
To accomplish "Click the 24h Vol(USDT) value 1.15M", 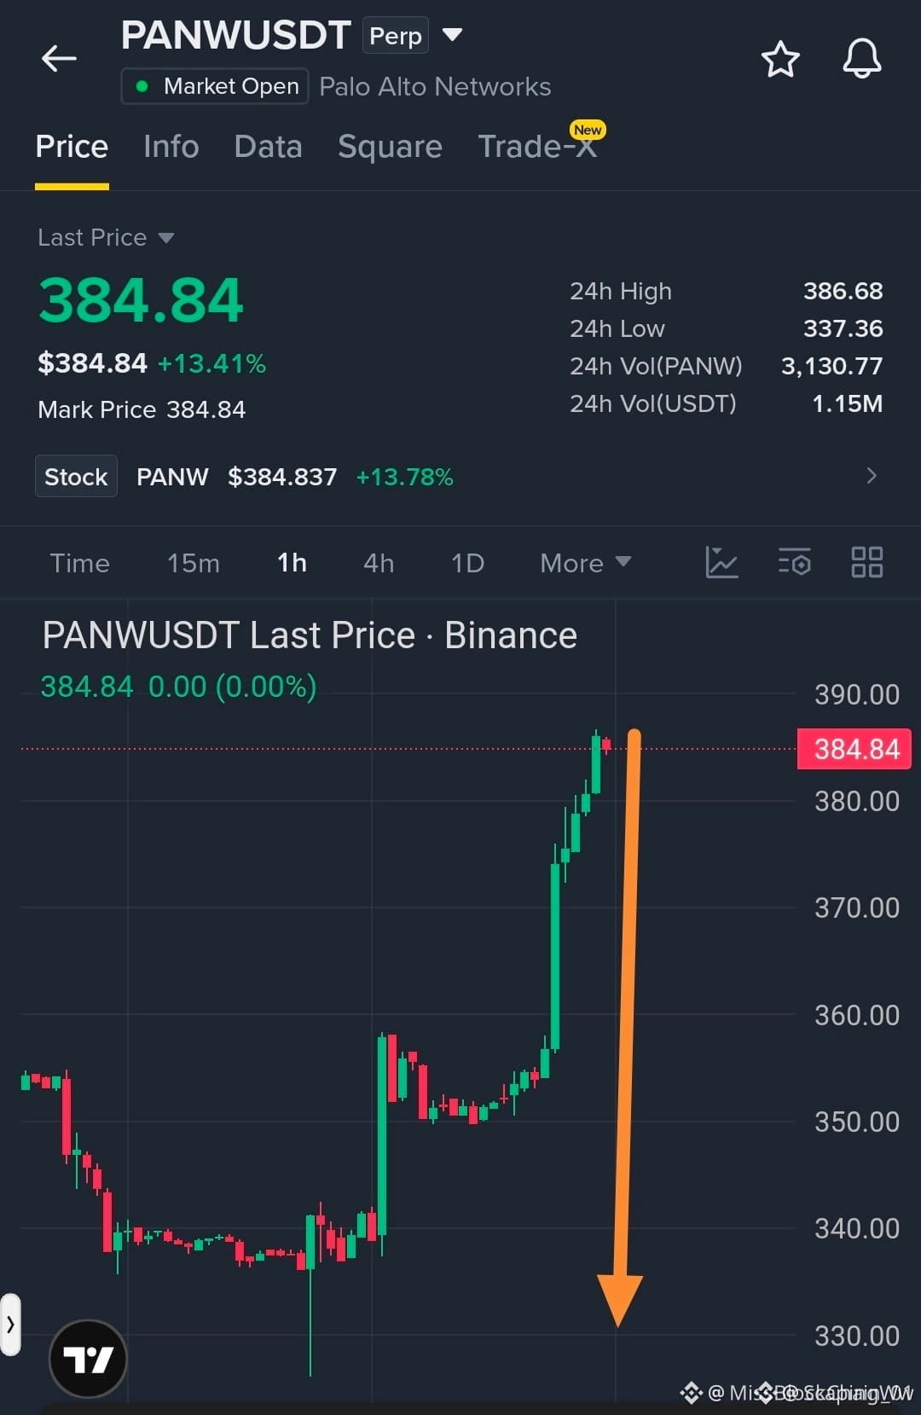I will (x=847, y=403).
